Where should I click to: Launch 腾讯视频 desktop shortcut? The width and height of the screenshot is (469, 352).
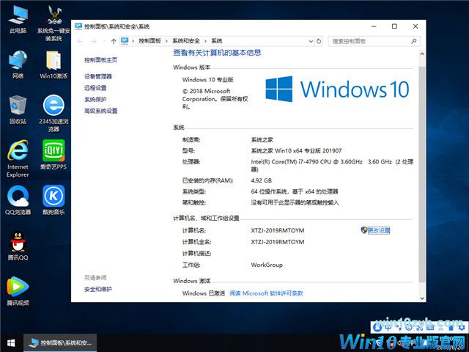[x=18, y=291]
